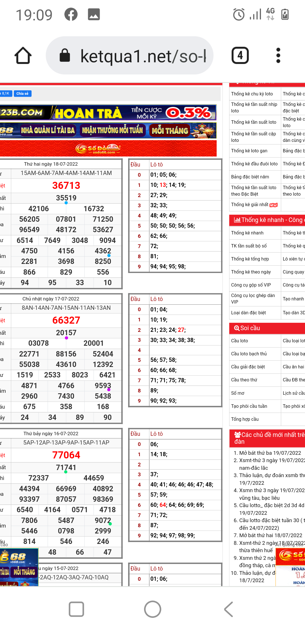Open Cầu theo thứ link
Viewport: 305px width, 632px height.
click(x=244, y=380)
